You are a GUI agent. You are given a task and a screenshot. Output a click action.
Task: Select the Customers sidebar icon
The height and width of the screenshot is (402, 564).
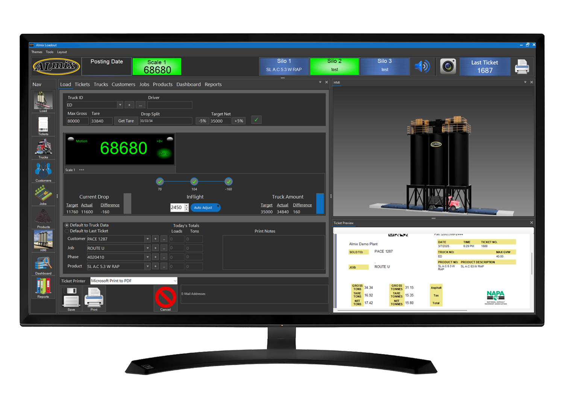coord(43,170)
